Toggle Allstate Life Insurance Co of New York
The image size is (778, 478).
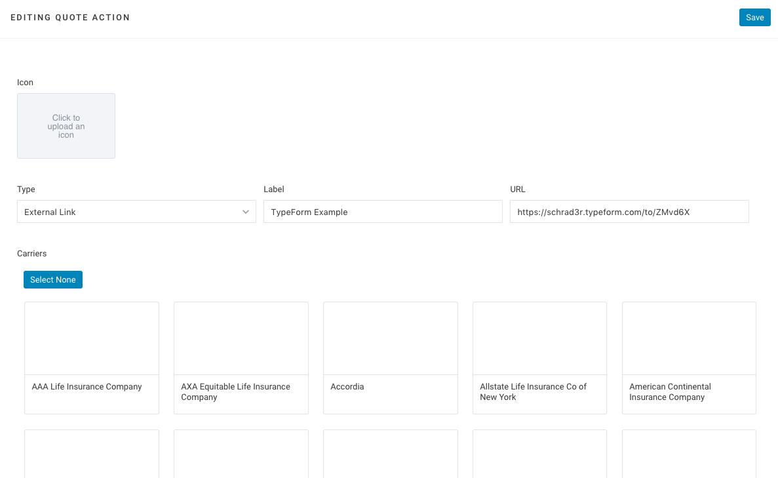[540, 358]
